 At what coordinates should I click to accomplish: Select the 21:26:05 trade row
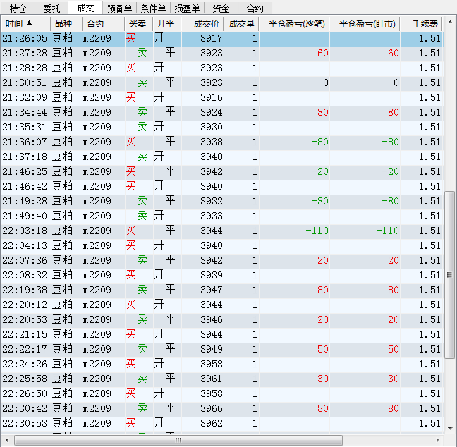point(212,38)
